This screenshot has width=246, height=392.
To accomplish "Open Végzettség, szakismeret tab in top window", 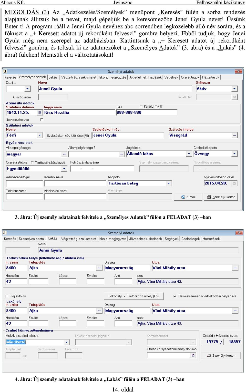I will click(79, 77).
